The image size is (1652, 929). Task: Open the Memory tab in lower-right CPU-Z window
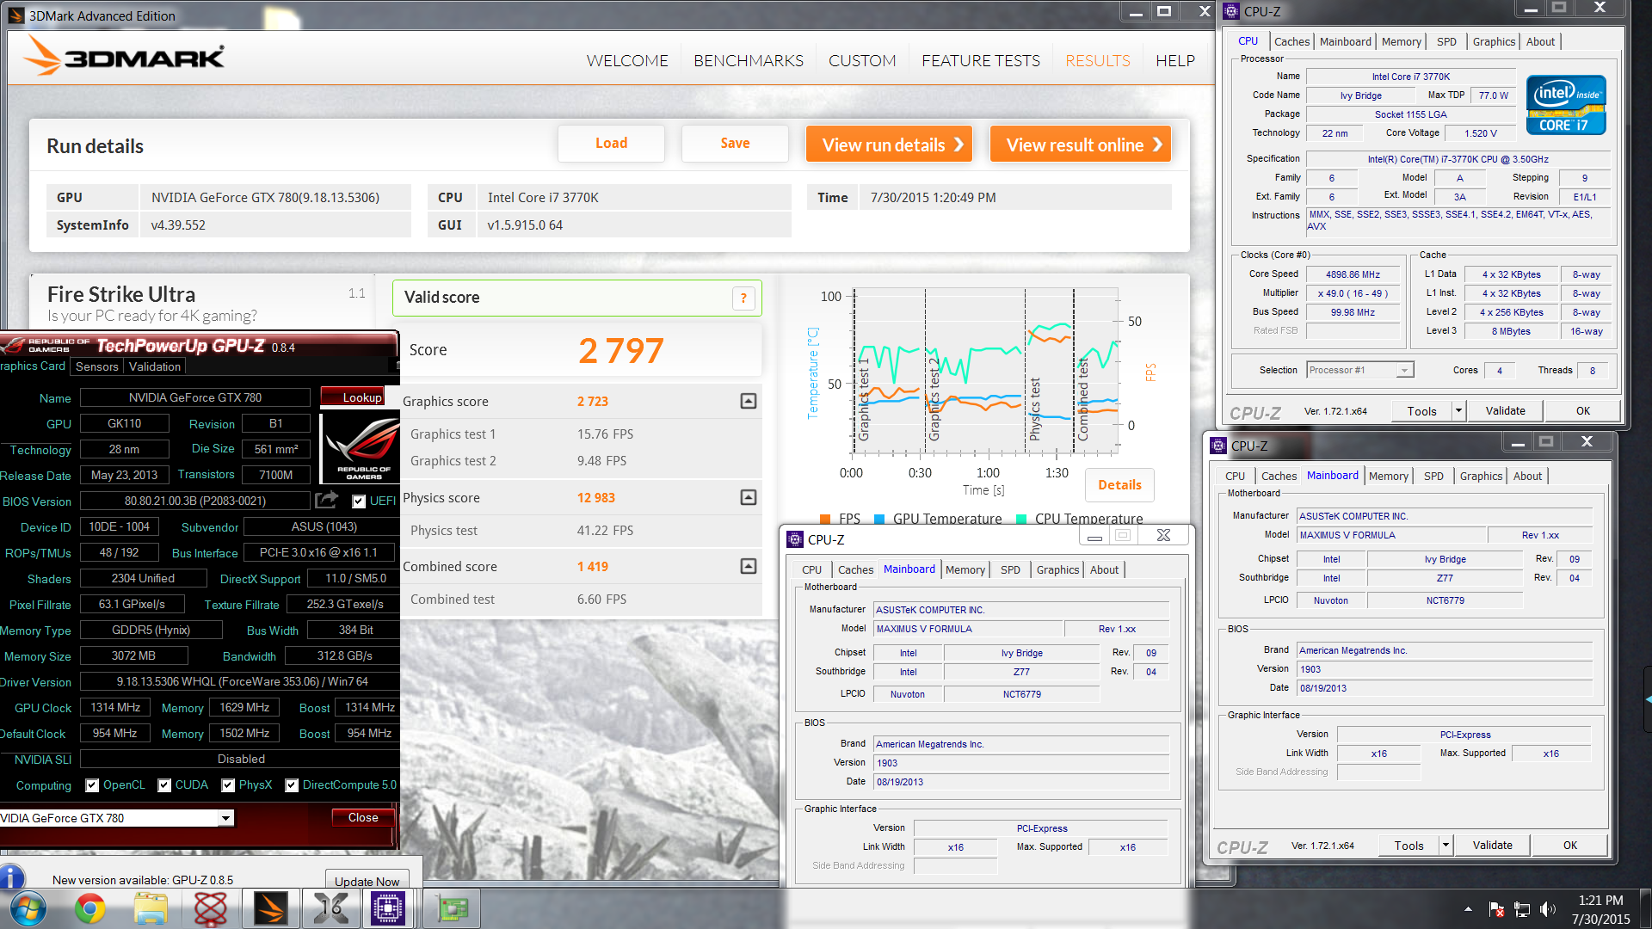click(x=1388, y=476)
